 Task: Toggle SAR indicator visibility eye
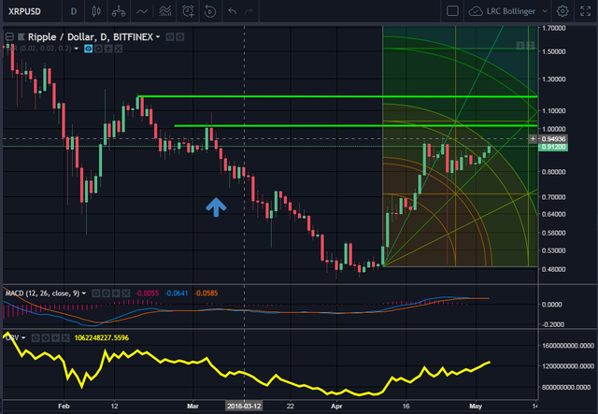point(89,49)
